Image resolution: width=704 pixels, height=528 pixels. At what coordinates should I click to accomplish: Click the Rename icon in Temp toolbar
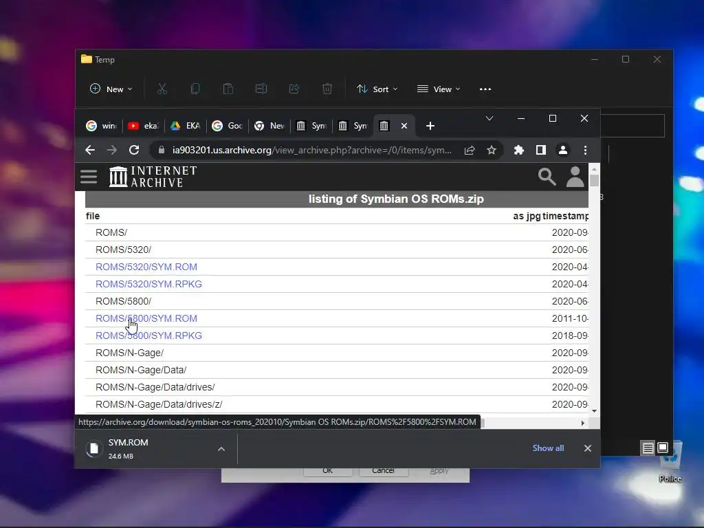tap(261, 89)
